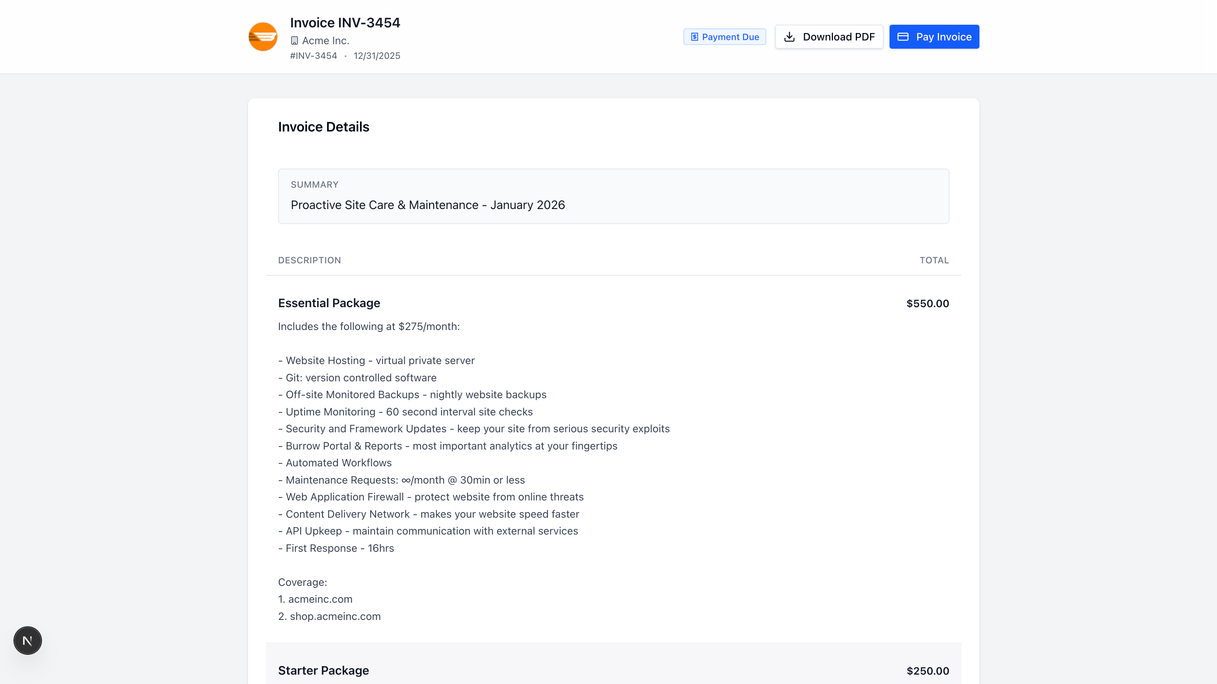Click the TOTAL column header

click(934, 260)
